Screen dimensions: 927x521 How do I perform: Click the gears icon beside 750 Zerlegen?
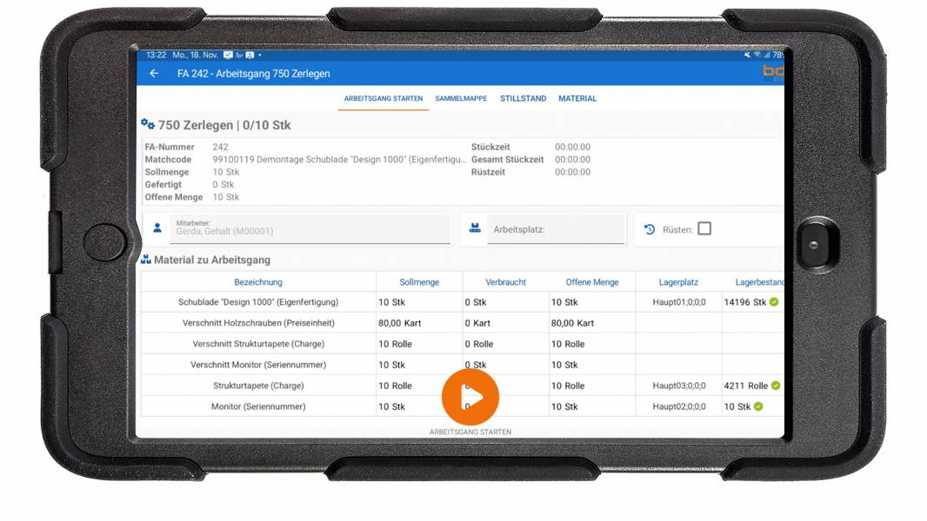pos(147,125)
